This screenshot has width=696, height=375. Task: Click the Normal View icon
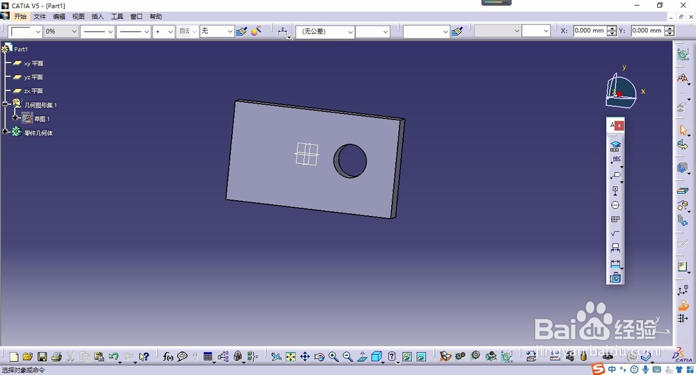tap(362, 356)
